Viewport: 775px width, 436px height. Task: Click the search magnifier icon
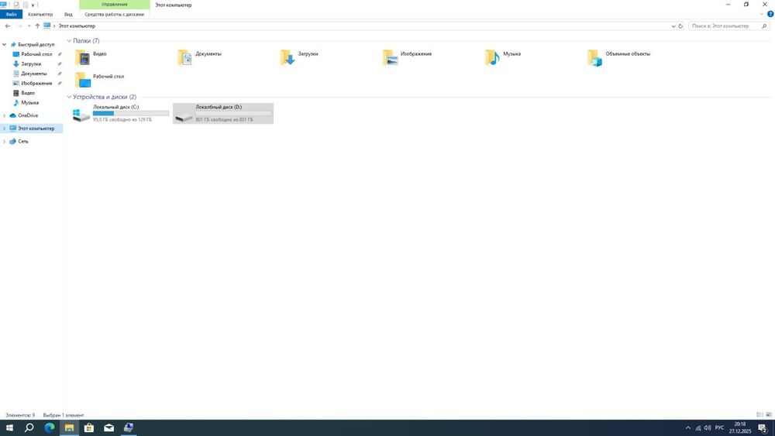point(765,26)
